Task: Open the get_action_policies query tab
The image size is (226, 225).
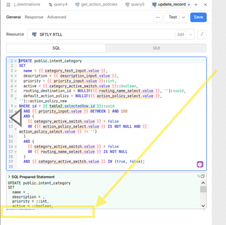Action: pos(99,5)
